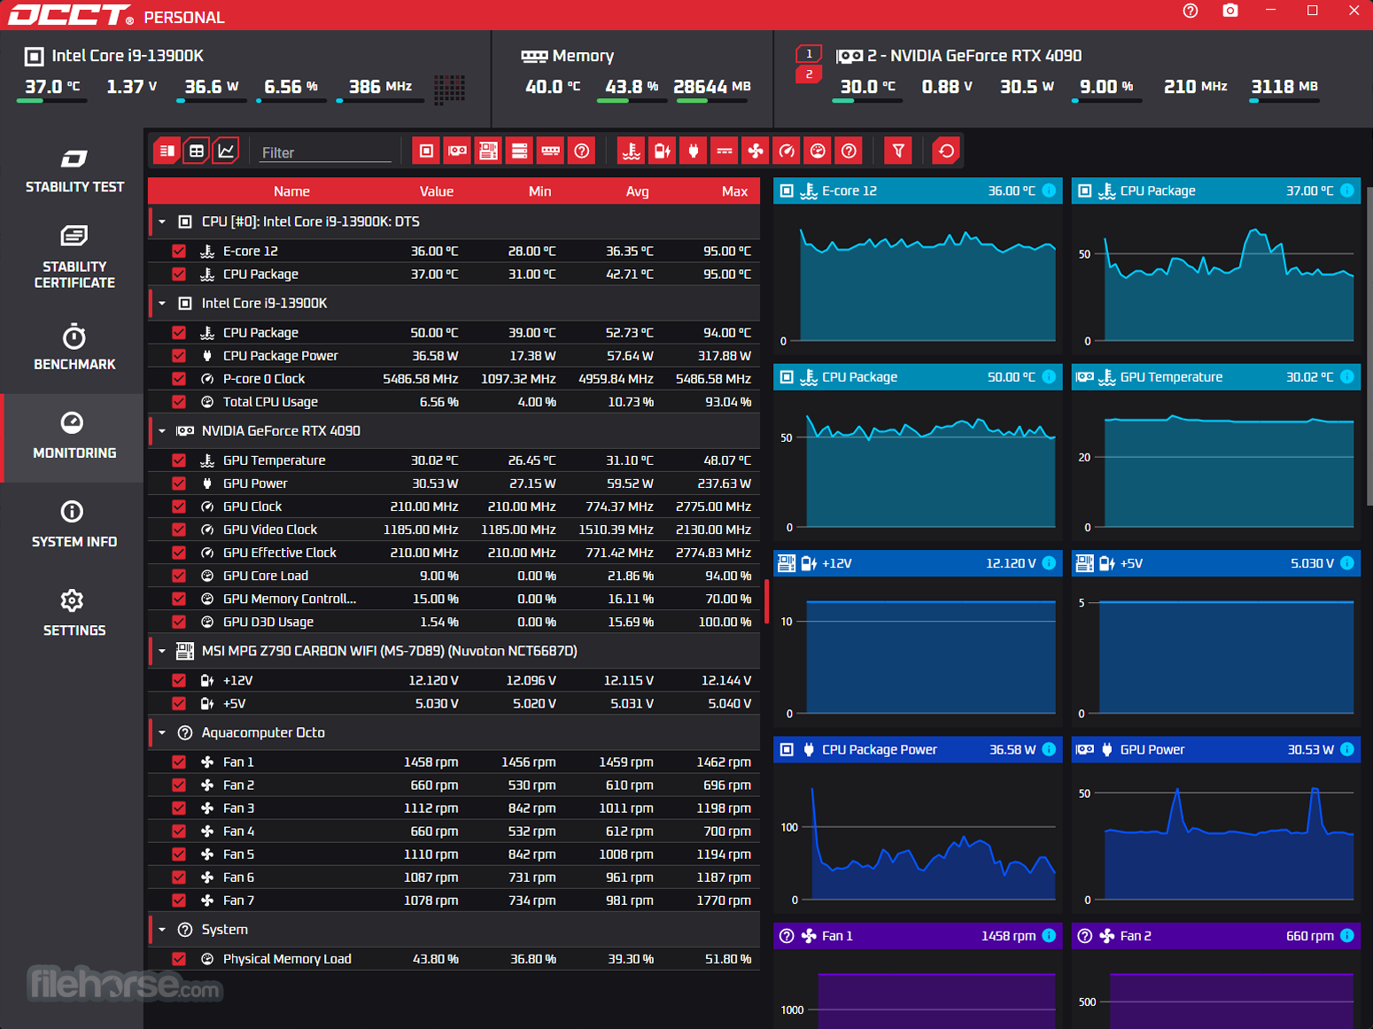The image size is (1373, 1029).
Task: Toggle the other sensor types filter
Action: pos(849,151)
